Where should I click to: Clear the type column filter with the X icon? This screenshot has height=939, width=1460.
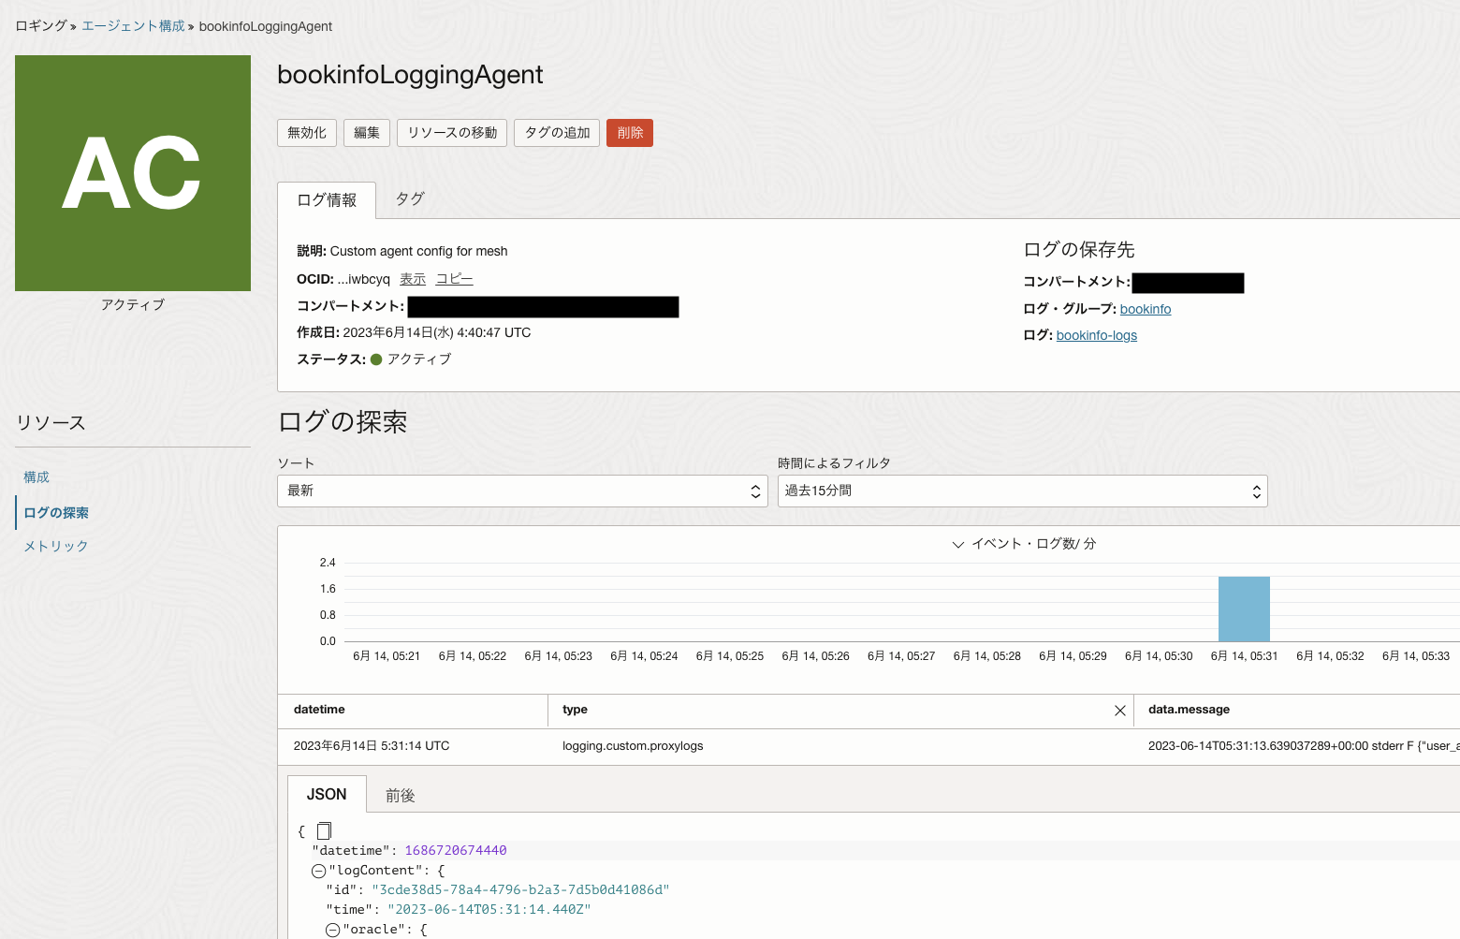[1119, 710]
